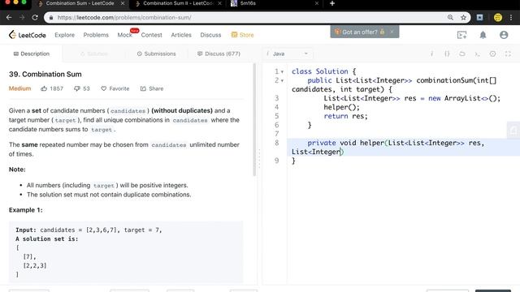Collapse the fold arrow at line 1
The width and height of the screenshot is (520, 292).
282,72
